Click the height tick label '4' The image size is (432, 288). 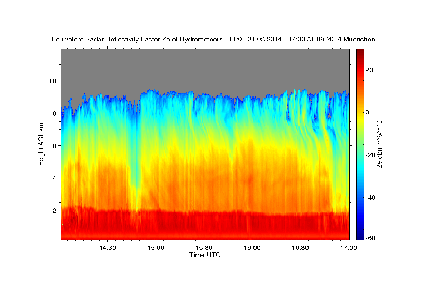click(55, 178)
